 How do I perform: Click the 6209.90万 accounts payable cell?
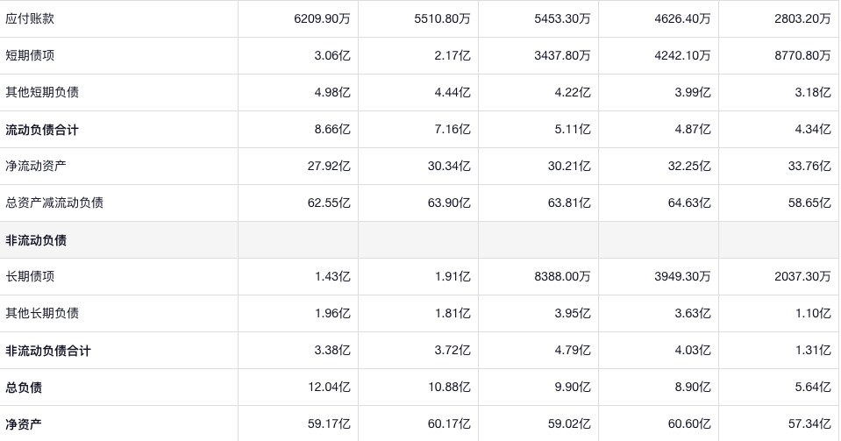[x=322, y=18]
